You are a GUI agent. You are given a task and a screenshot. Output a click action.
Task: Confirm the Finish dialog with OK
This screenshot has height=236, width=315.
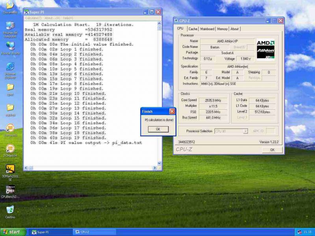158,129
